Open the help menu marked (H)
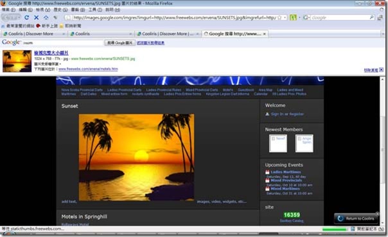This screenshot has height=237, width=388. click(113, 10)
